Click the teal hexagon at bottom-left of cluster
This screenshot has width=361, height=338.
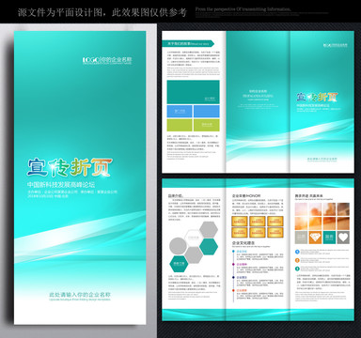point(179,264)
